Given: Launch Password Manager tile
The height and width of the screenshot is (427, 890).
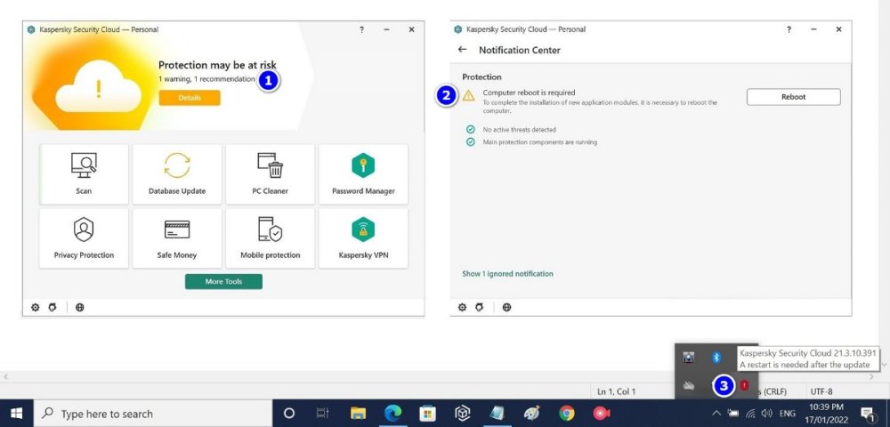Looking at the screenshot, I should point(363,174).
